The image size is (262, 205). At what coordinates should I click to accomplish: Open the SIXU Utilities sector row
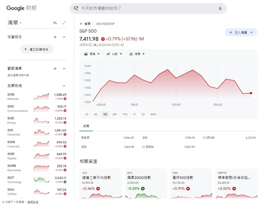tap(37, 192)
